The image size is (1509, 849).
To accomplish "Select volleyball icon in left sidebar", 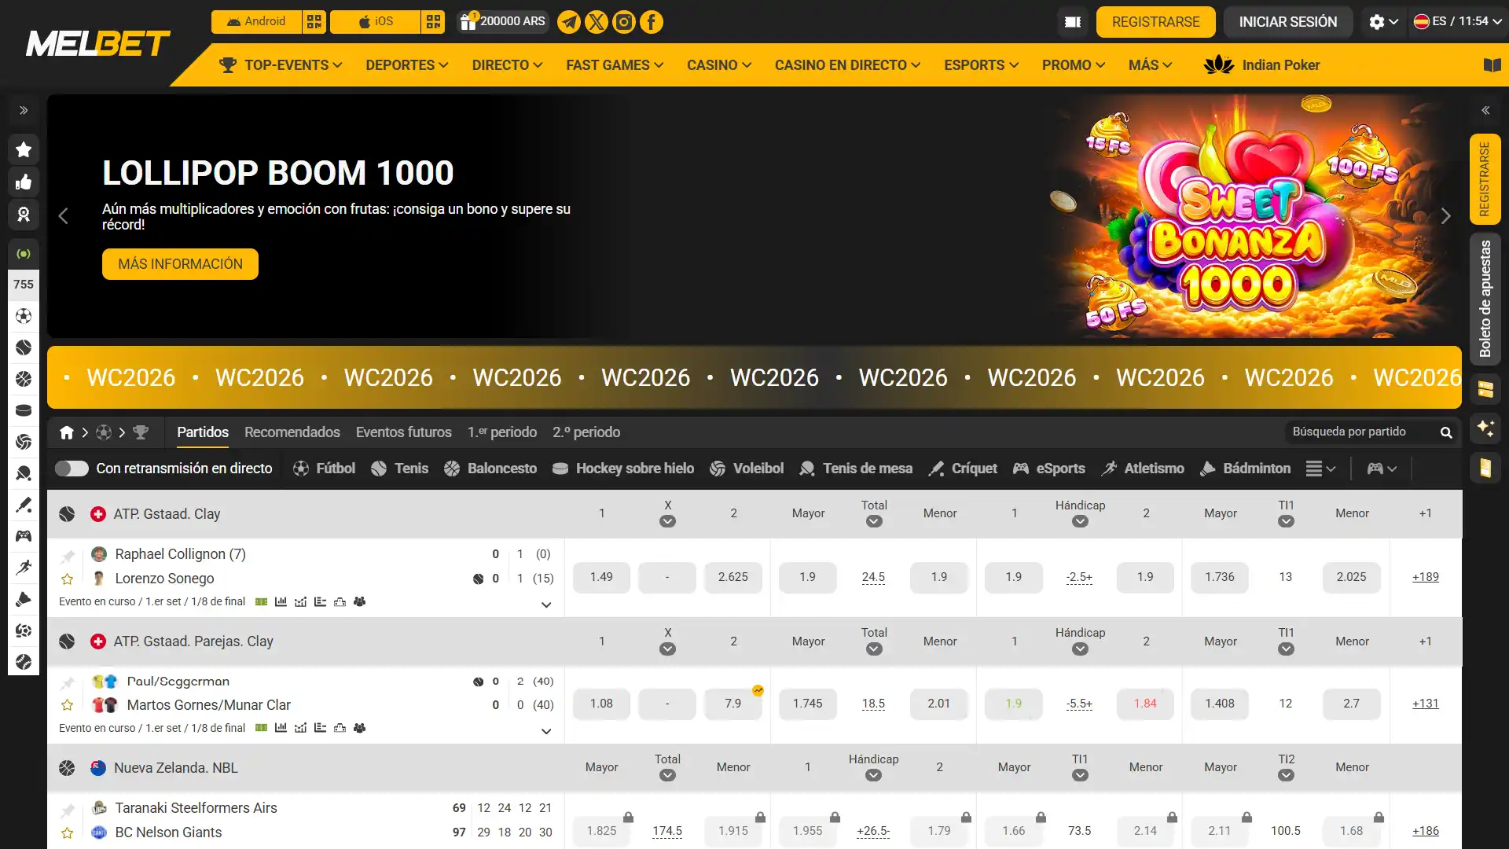I will pos(24,442).
